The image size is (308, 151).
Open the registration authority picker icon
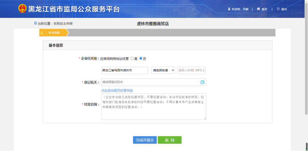(202, 82)
